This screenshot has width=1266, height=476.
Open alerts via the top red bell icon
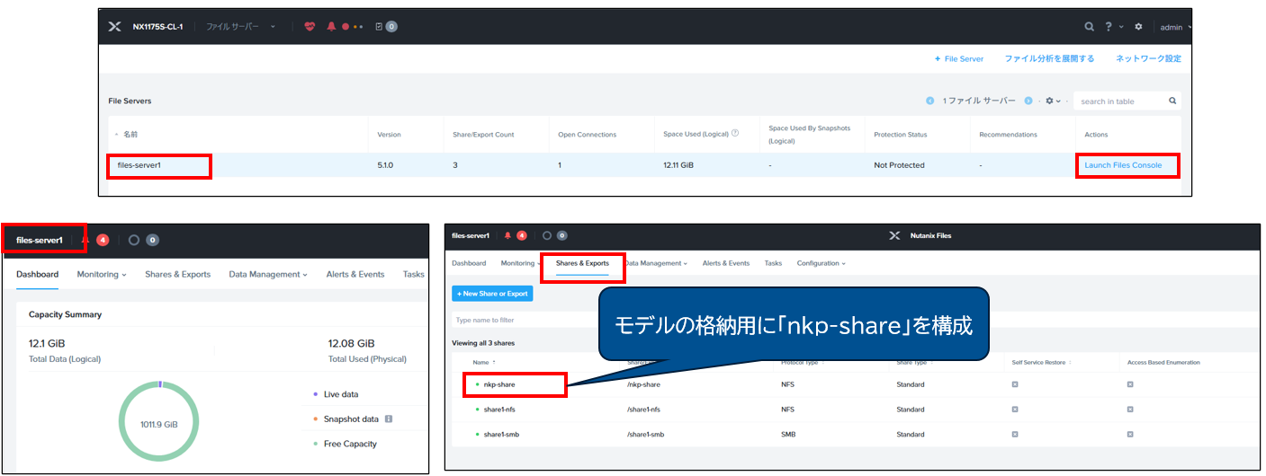pos(332,27)
